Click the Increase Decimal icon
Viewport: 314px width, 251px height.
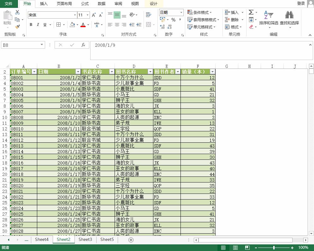163,27
